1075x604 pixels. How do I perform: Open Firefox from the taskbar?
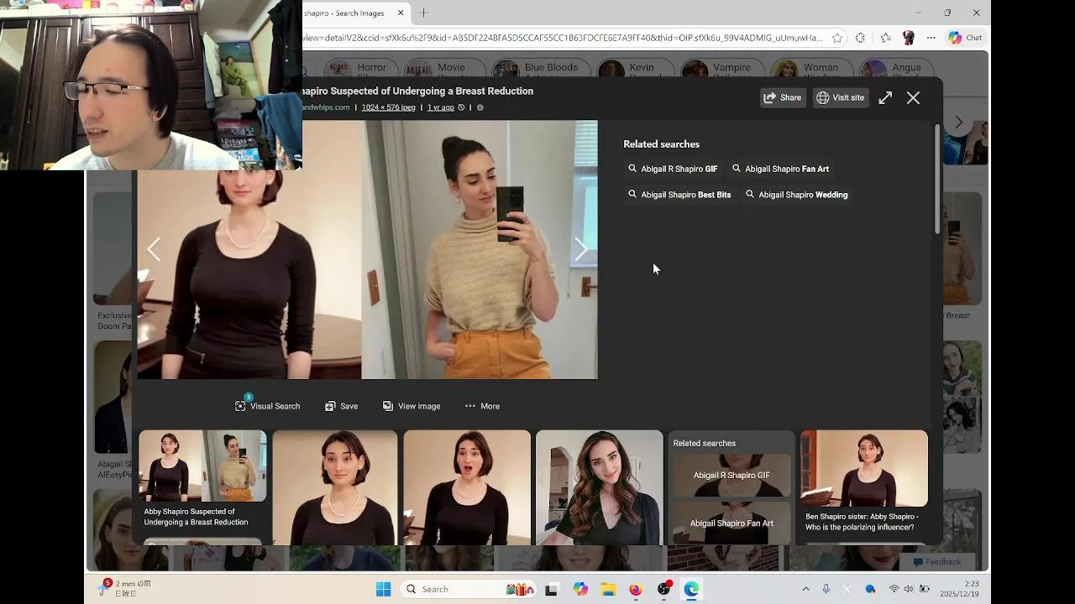(x=636, y=589)
